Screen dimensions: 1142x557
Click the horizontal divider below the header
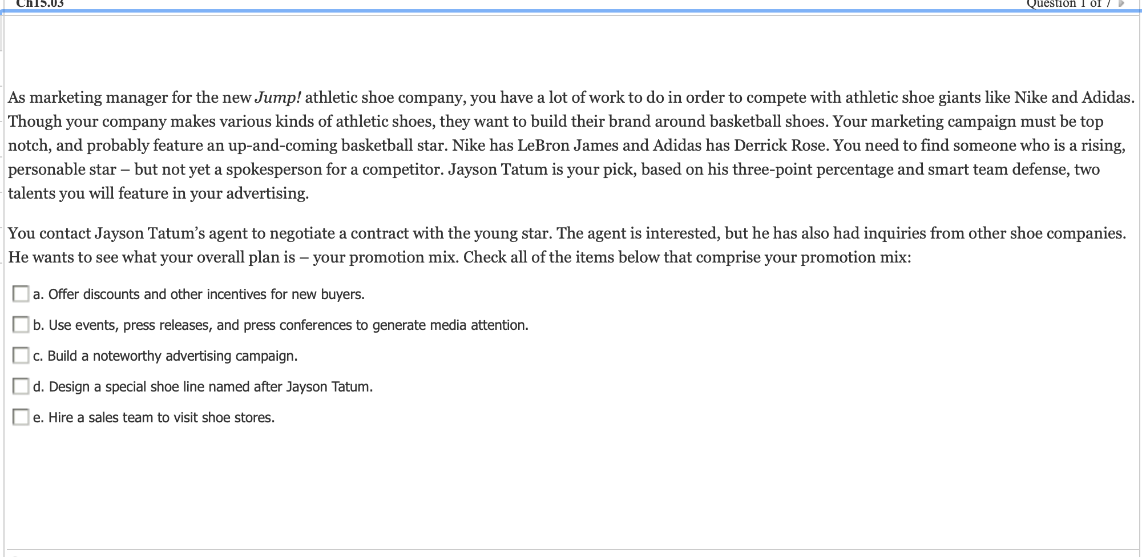pyautogui.click(x=571, y=17)
